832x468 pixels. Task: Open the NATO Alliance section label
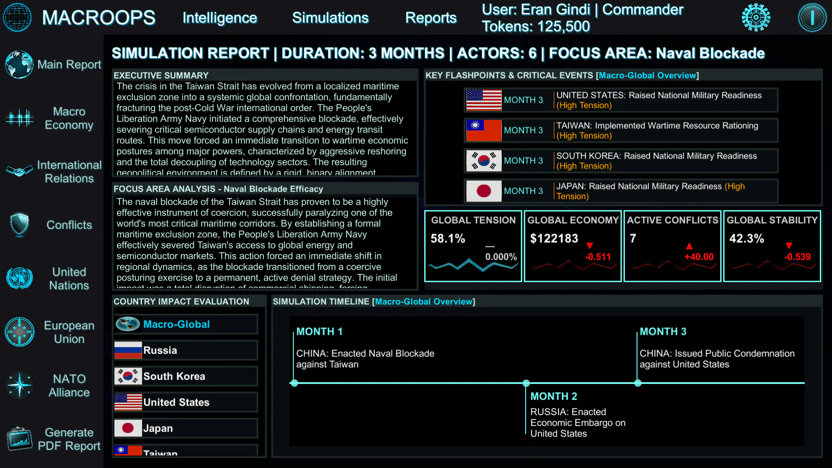coord(69,386)
